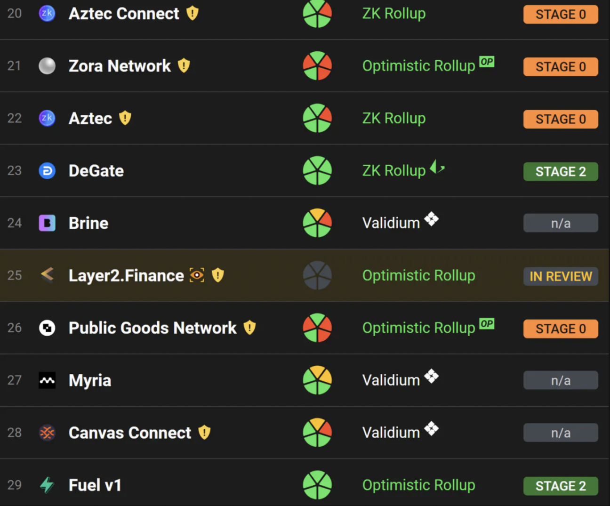Click the grey risk pie for Layer2.Finance
610x506 pixels.
(317, 275)
